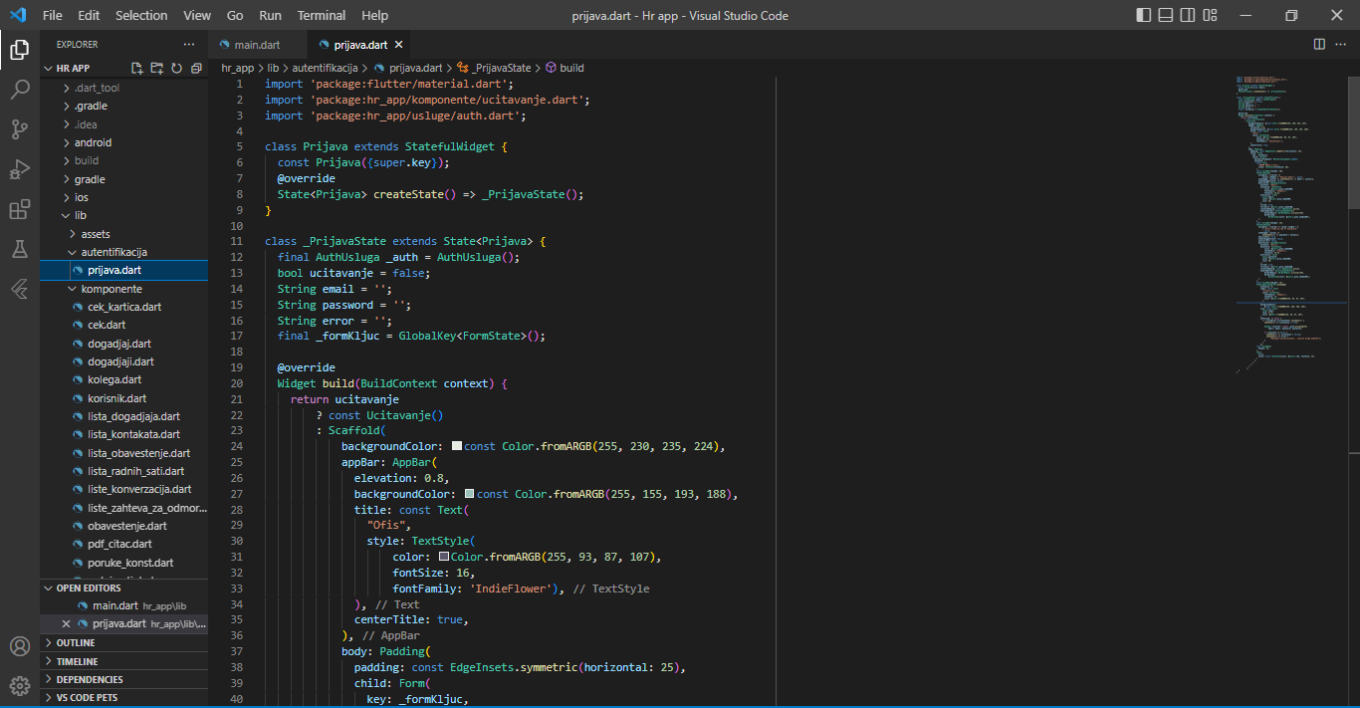Refresh the Explorer file tree
Screen dimensions: 1360x708
coord(176,68)
